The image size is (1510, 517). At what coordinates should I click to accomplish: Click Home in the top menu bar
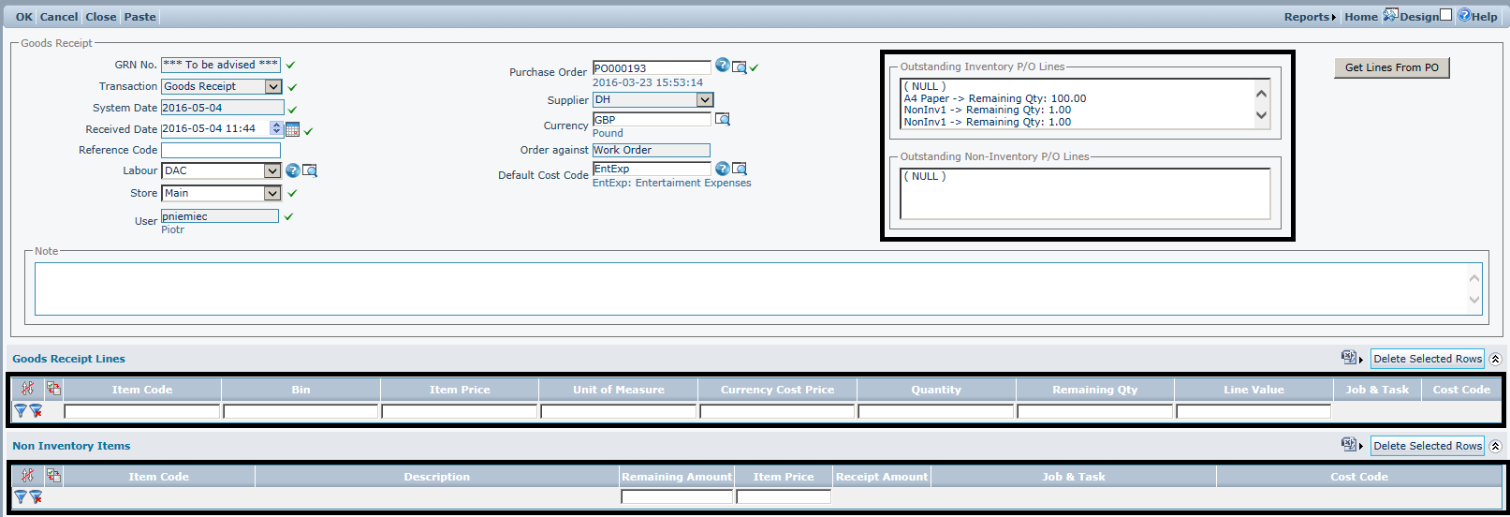click(1360, 17)
